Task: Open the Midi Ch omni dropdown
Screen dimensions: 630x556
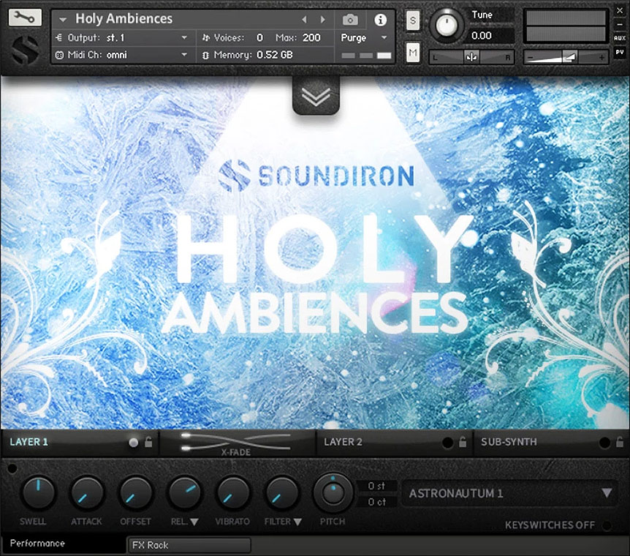Action: 184,54
